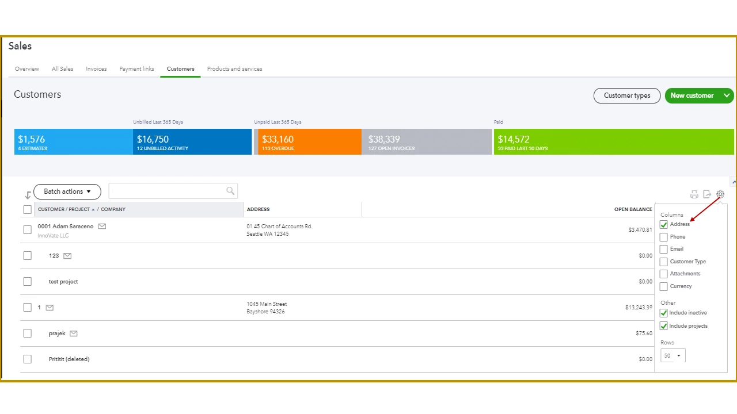The width and height of the screenshot is (737, 414).
Task: Expand the New customer dropdown arrow
Action: tap(727, 95)
